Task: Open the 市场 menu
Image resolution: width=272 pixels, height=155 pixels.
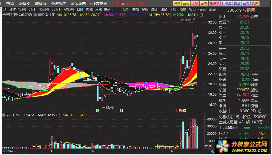Action: tap(10, 4)
